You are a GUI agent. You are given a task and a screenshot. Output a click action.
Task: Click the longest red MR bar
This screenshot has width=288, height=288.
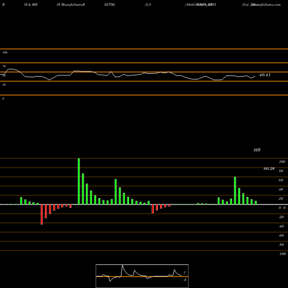(41, 214)
